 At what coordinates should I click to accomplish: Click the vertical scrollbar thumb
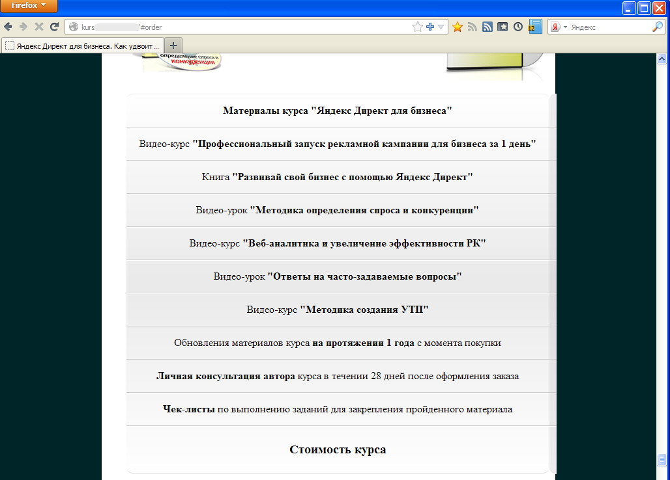click(x=662, y=460)
